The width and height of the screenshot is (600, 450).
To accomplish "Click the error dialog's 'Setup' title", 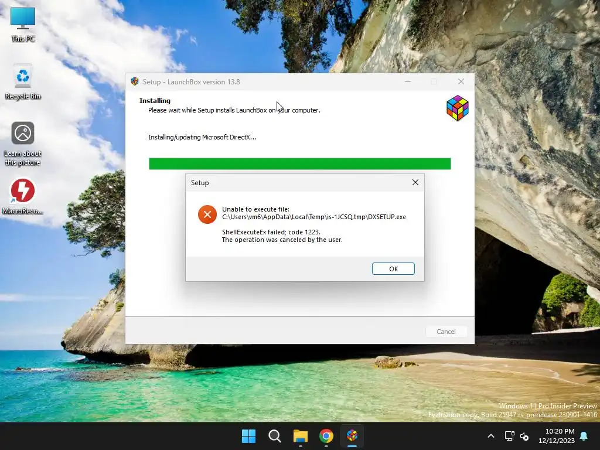I will [200, 183].
